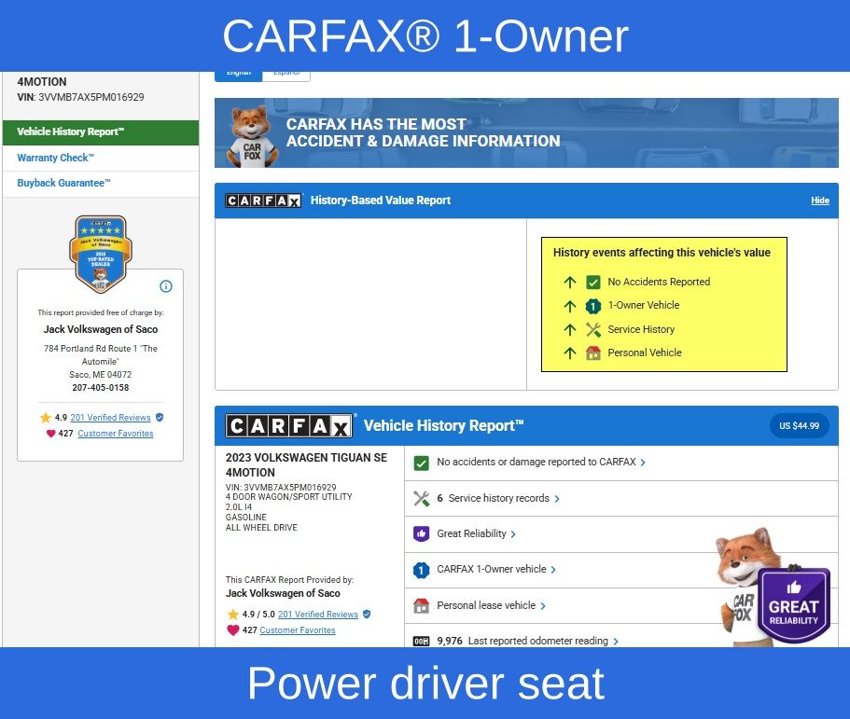Select the English language option
Image resolution: width=850 pixels, height=719 pixels.
coord(238,74)
